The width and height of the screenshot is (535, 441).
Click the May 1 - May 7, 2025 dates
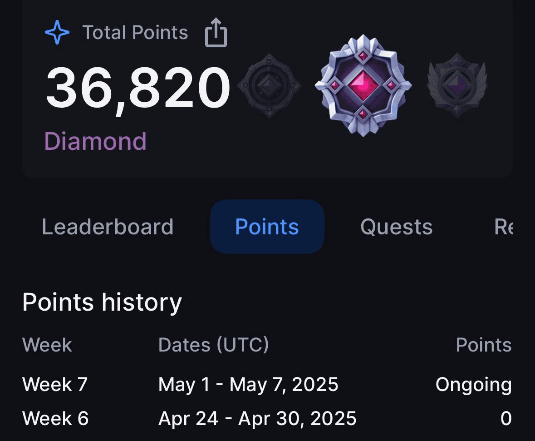[248, 384]
